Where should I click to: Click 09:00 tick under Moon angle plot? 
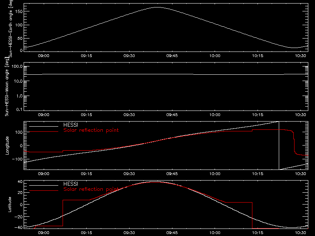coord(44,115)
